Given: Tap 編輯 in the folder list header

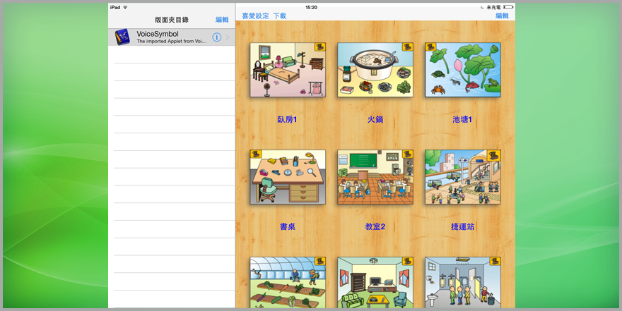Looking at the screenshot, I should click(x=222, y=20).
